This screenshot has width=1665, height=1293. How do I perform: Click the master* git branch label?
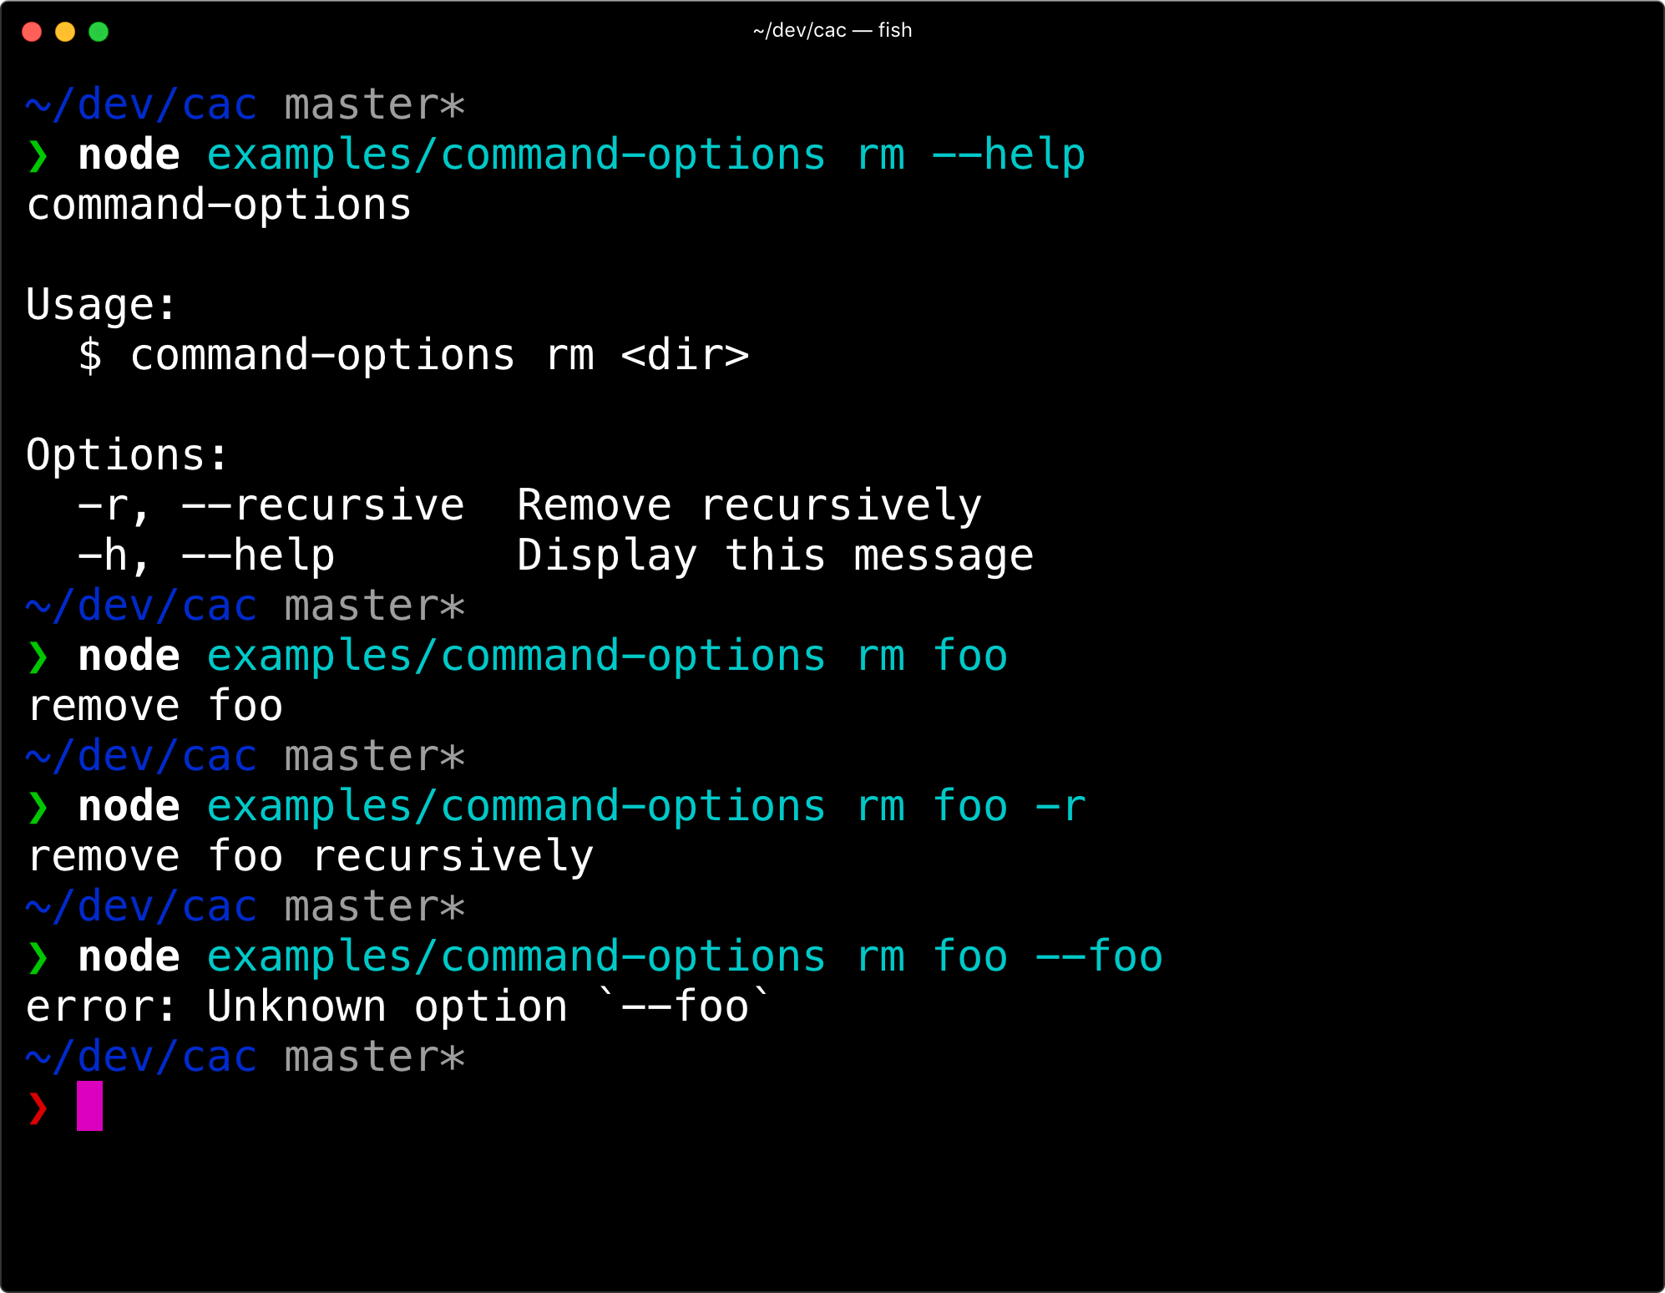pyautogui.click(x=373, y=102)
